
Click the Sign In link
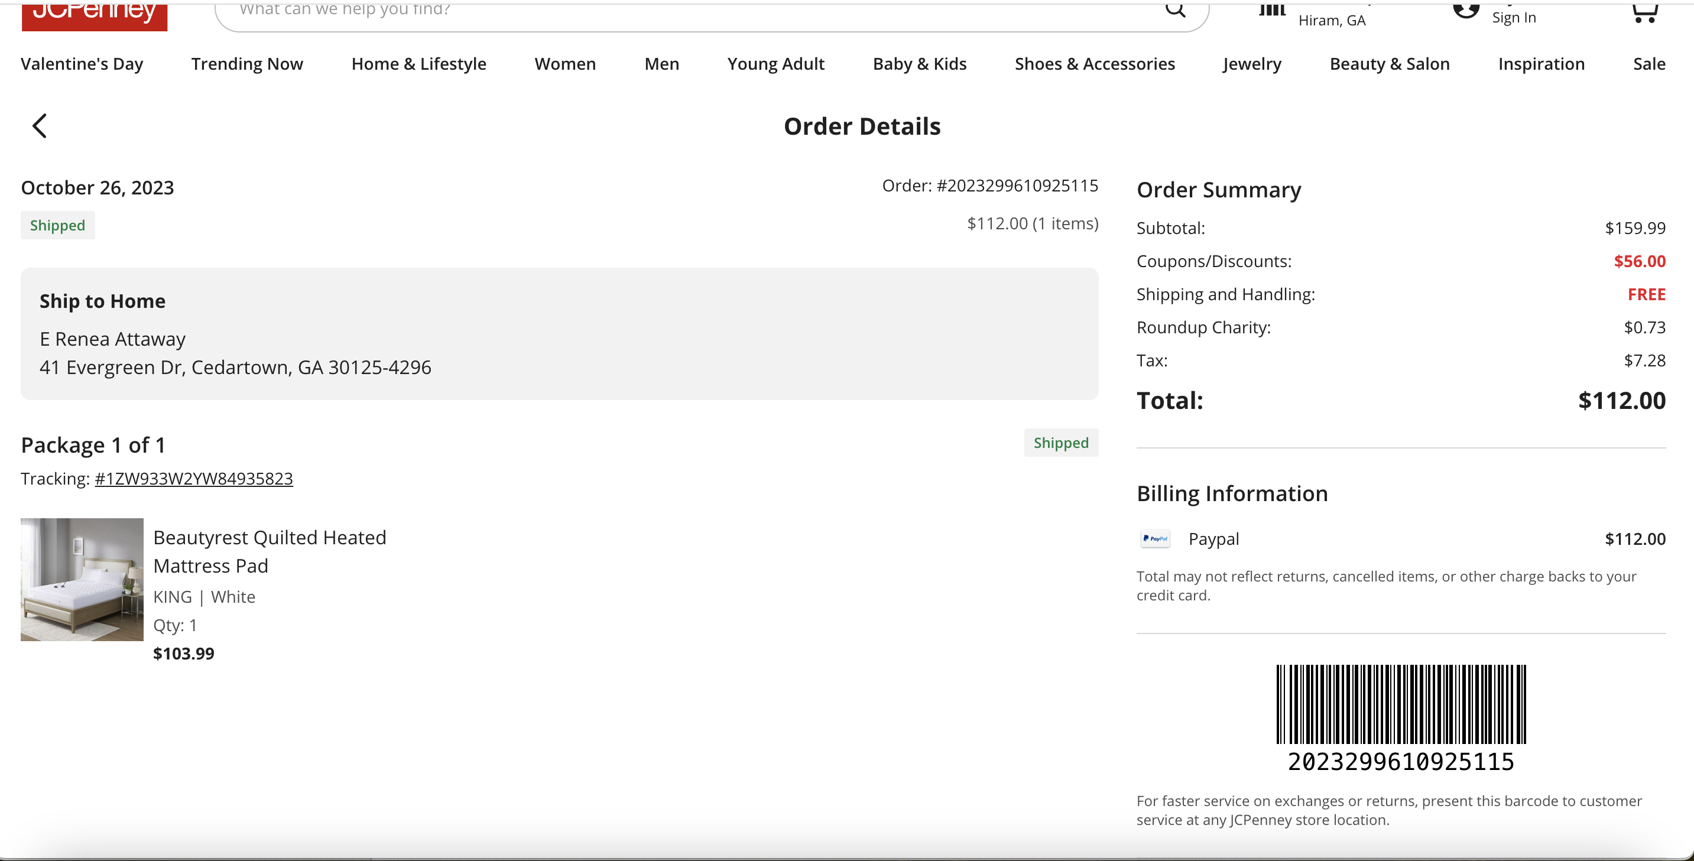tap(1514, 18)
